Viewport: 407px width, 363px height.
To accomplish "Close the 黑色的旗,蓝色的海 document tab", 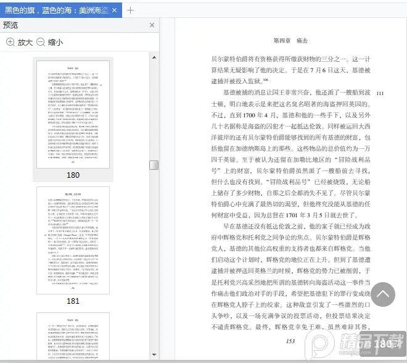I will click(115, 10).
